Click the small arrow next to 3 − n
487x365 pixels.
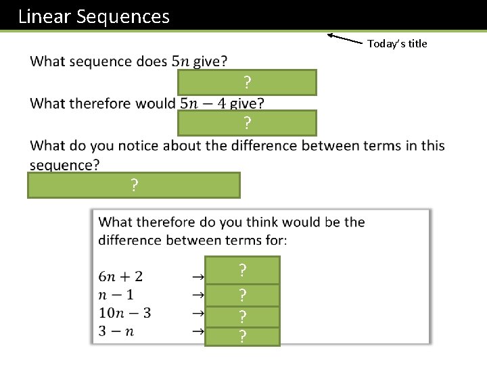pyautogui.click(x=198, y=331)
